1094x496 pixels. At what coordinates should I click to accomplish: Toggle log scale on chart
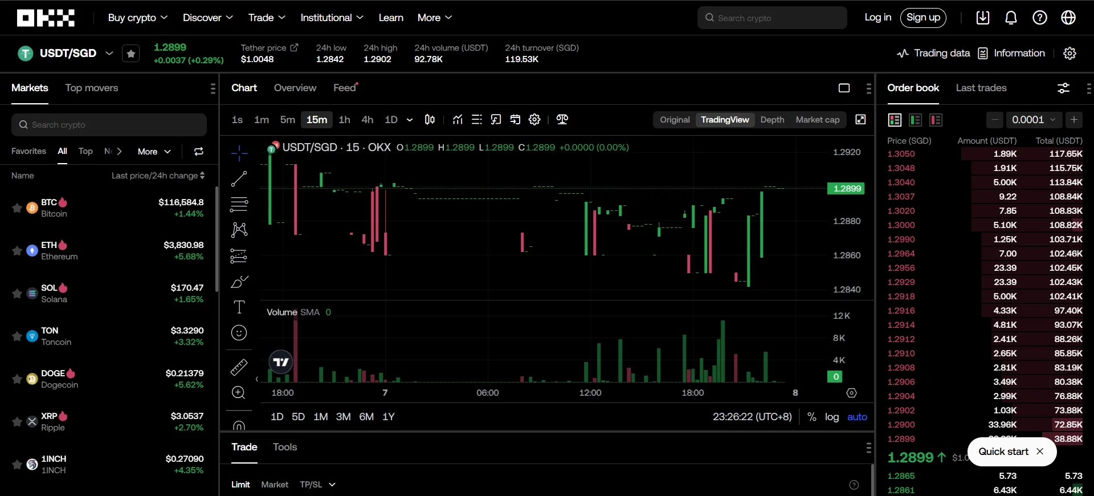click(832, 417)
